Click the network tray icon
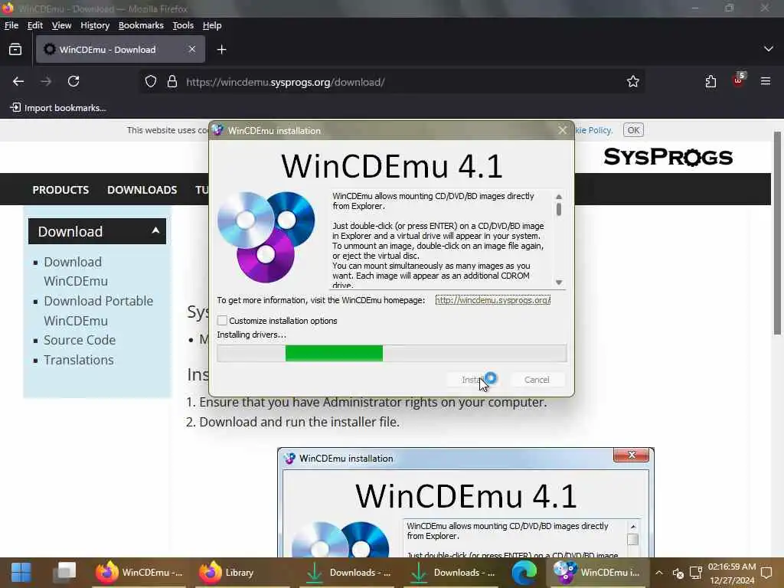Image resolution: width=784 pixels, height=588 pixels. coord(695,573)
